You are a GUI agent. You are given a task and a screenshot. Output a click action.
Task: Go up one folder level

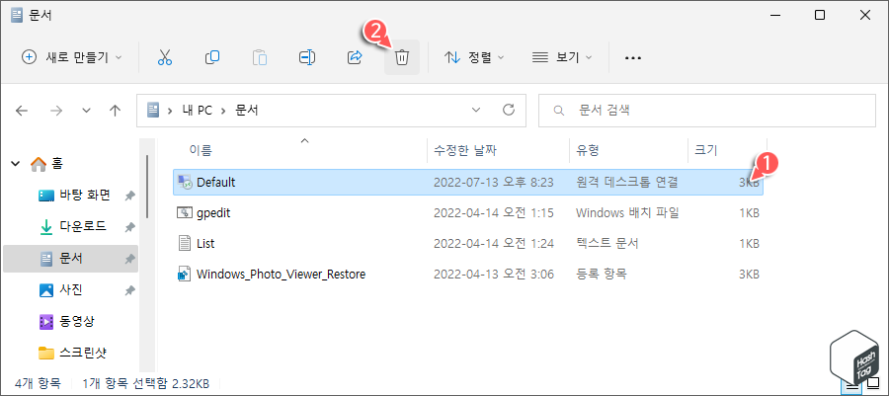pyautogui.click(x=116, y=111)
